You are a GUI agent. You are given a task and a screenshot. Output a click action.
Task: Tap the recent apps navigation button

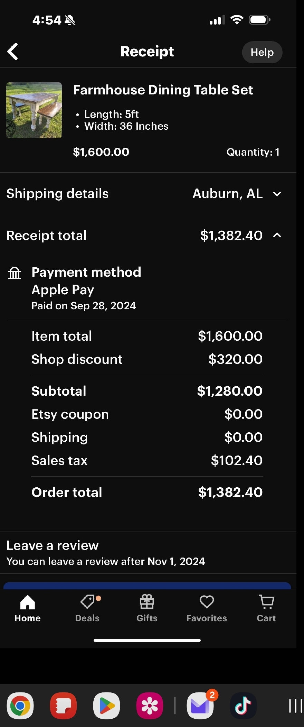click(295, 706)
